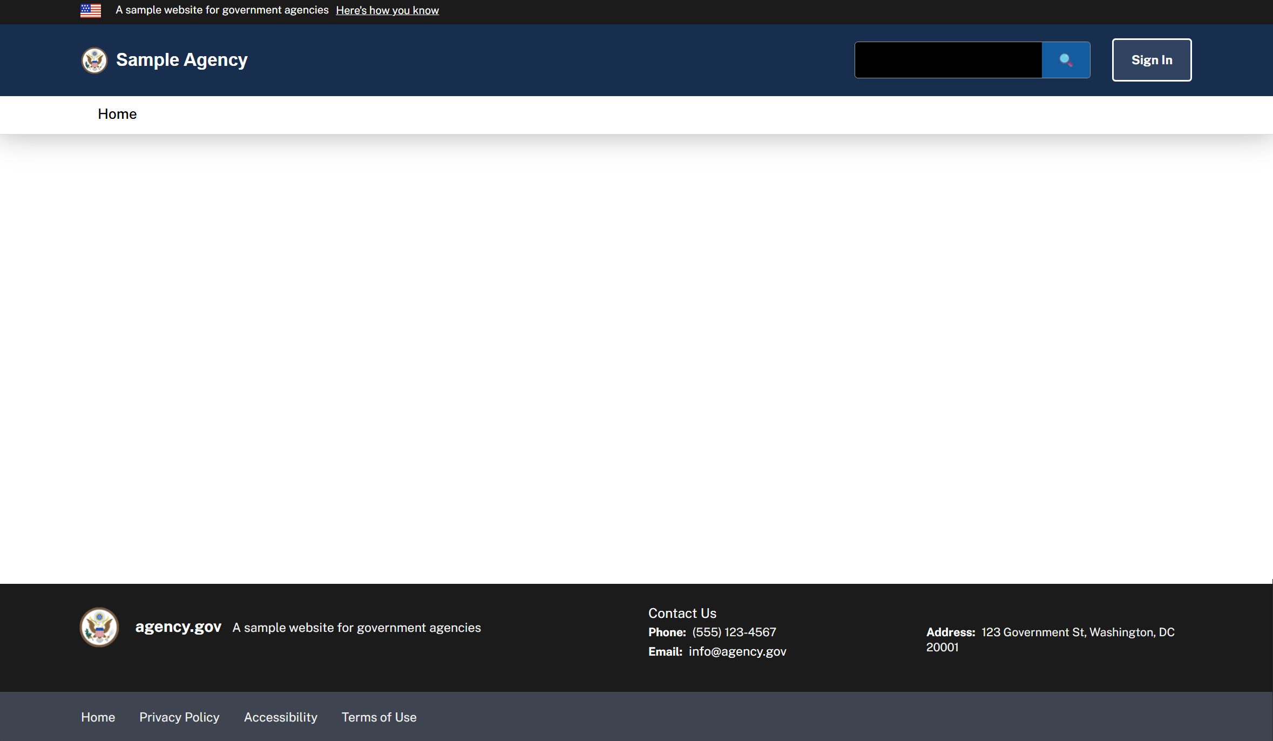Image resolution: width=1273 pixels, height=741 pixels.
Task: Select the Home navigation menu item
Action: tap(117, 114)
